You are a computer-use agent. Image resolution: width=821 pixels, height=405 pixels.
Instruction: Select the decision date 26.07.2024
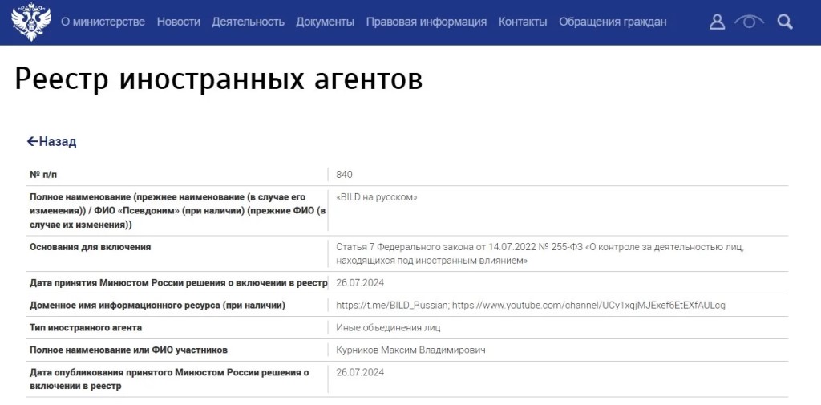(x=360, y=283)
